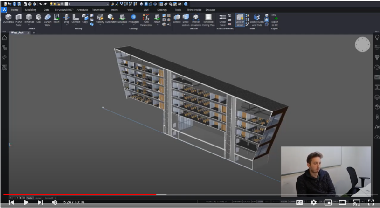
Task: Click Export to IFC
Action: [275, 20]
